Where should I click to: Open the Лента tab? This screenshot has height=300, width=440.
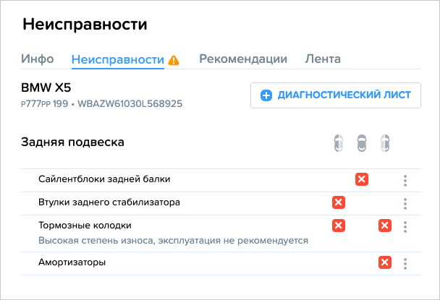click(x=323, y=59)
